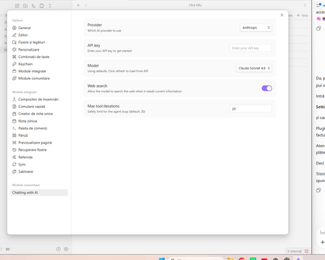Click the API key input field
The width and height of the screenshot is (325, 260).
pyautogui.click(x=251, y=48)
